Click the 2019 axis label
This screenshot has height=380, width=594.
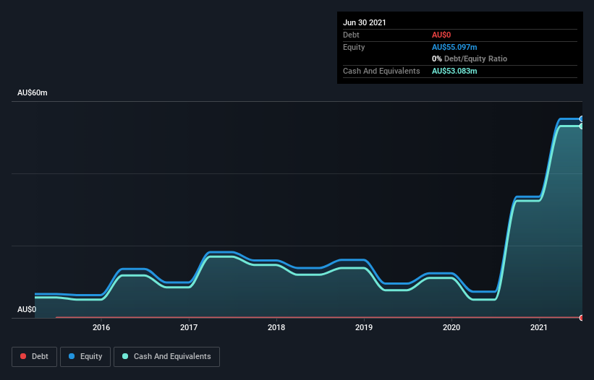click(364, 327)
